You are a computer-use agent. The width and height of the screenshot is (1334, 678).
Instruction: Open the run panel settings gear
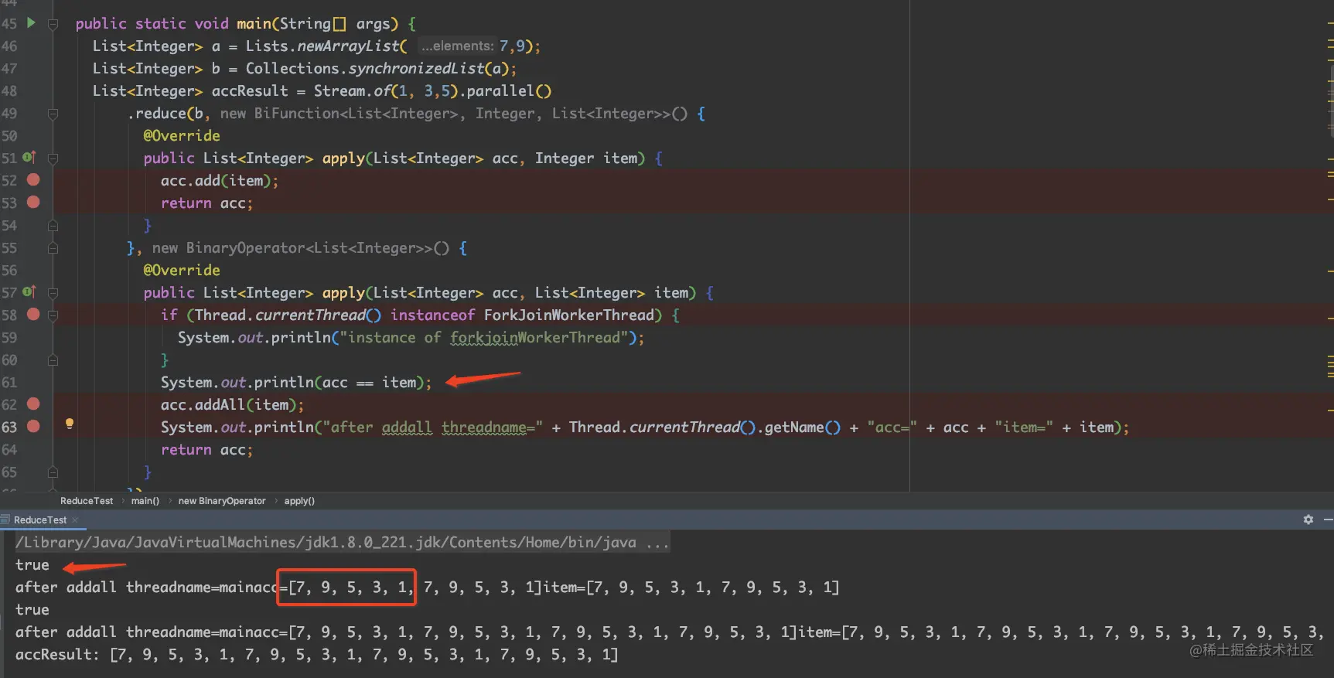tap(1308, 520)
